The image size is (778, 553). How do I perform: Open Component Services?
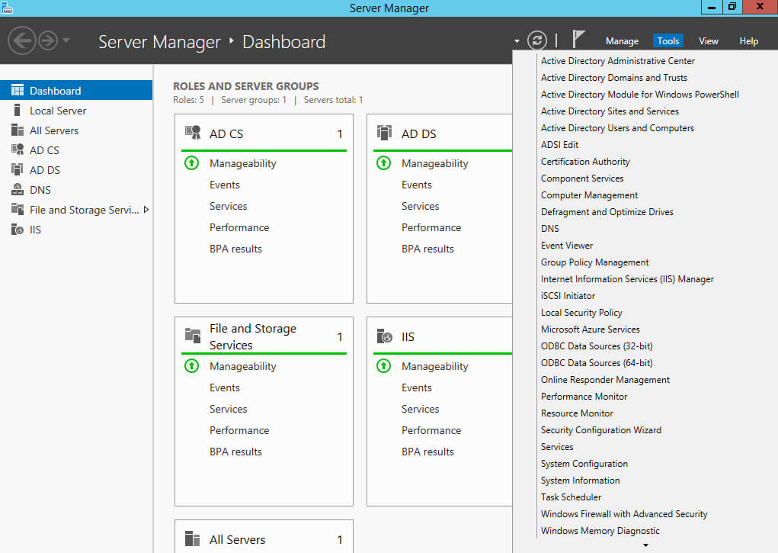pos(582,178)
